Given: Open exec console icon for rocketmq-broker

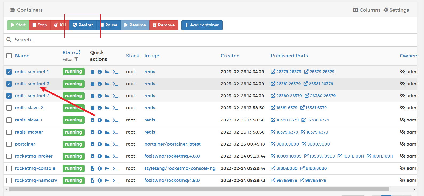Looking at the screenshot, I should pos(115,156).
